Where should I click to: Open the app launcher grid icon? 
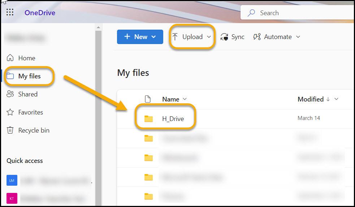[x=10, y=13]
